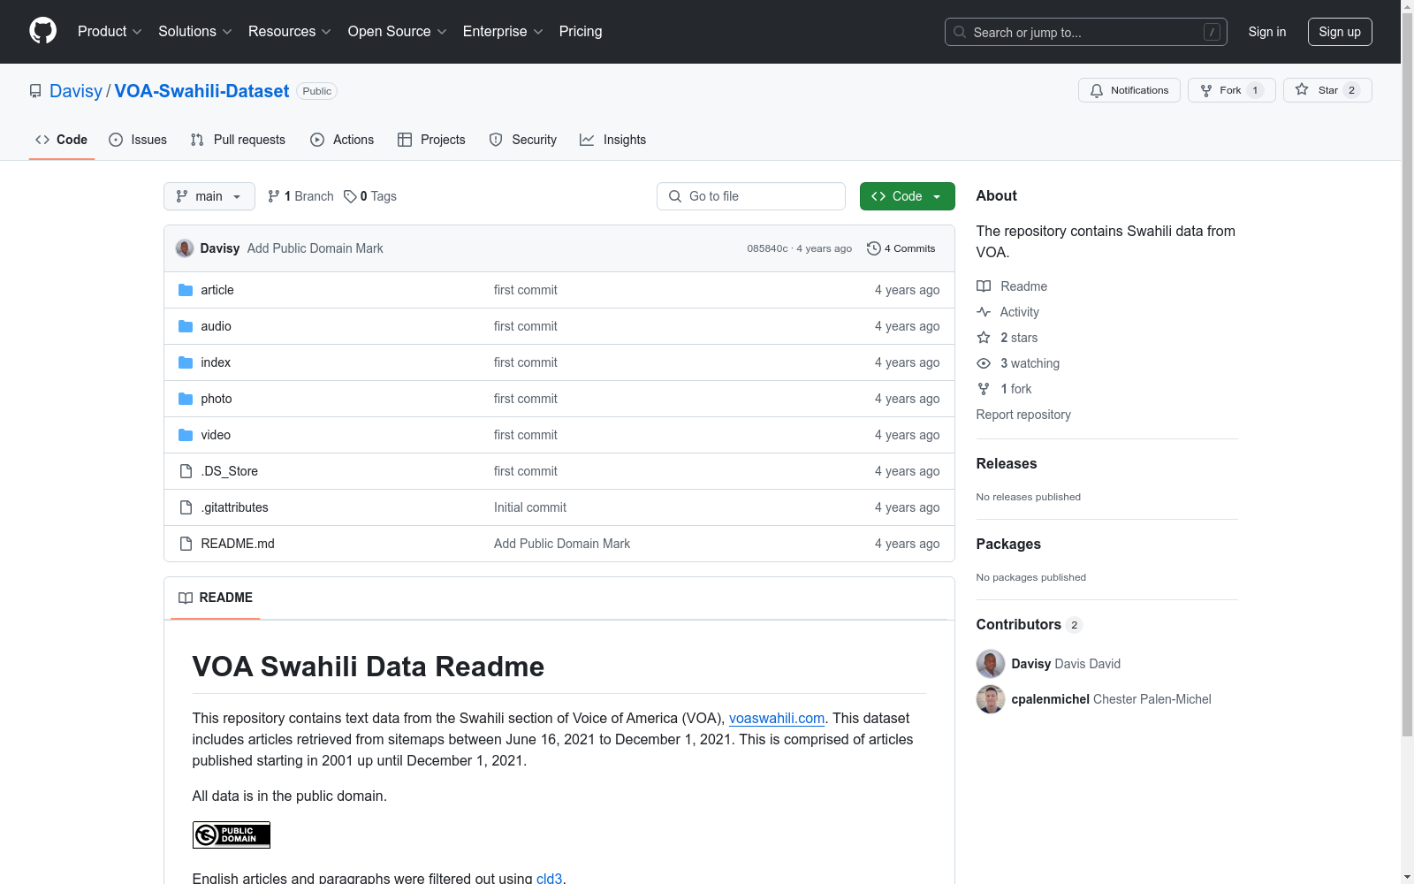Click the README.md file icon

pos(186,544)
